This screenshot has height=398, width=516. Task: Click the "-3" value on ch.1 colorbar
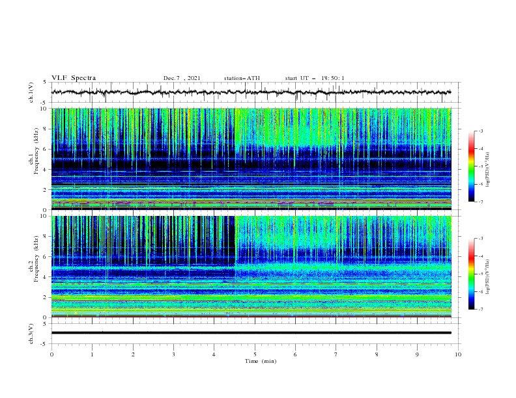click(480, 131)
